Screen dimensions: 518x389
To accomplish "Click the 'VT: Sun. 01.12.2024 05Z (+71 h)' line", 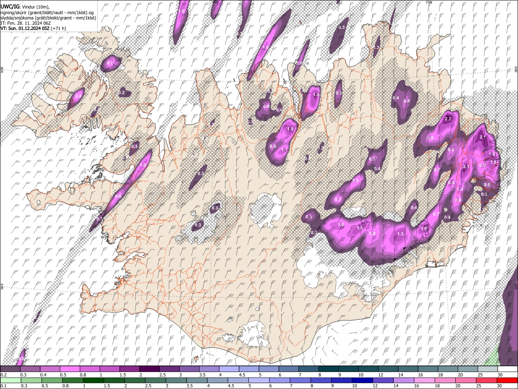I will (x=33, y=28).
